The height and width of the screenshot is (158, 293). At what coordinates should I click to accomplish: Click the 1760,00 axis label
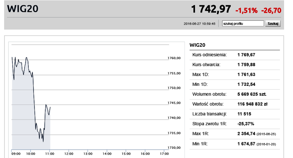click(x=174, y=58)
